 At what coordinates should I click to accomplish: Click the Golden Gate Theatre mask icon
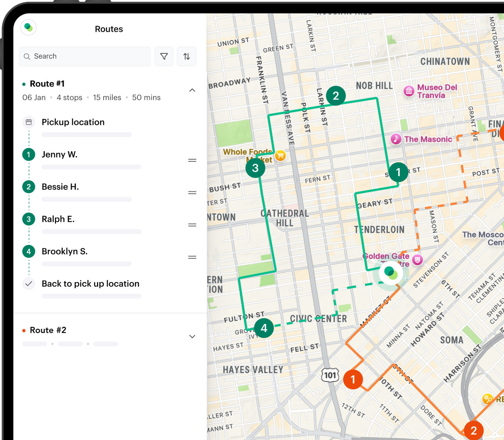[x=418, y=260]
